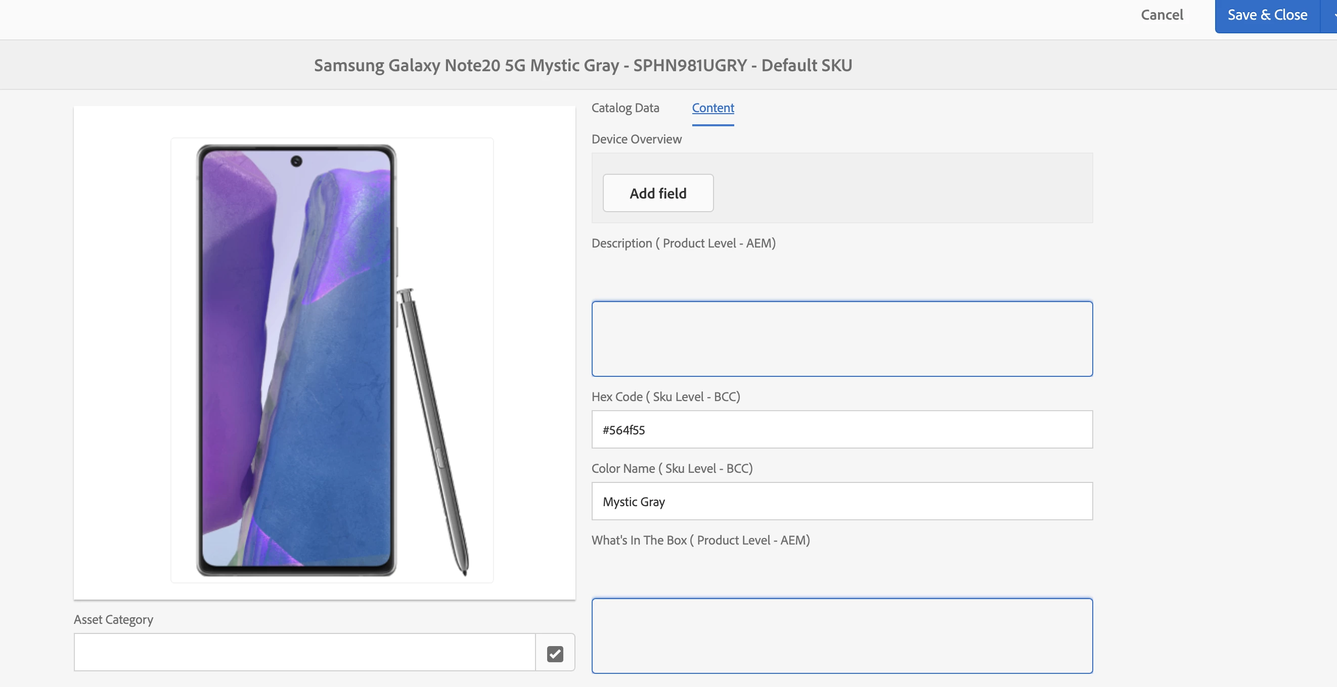The image size is (1337, 687).
Task: Click into the Description text area
Action: pyautogui.click(x=841, y=338)
